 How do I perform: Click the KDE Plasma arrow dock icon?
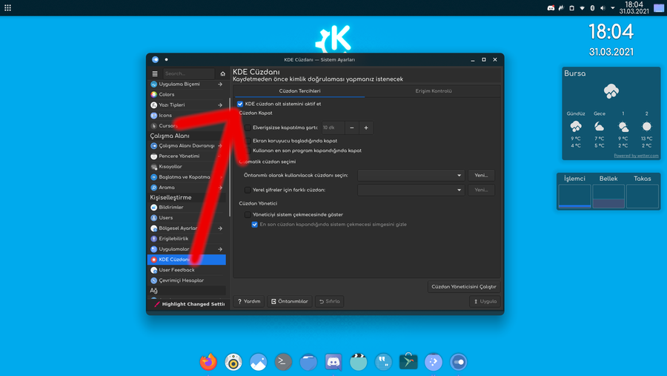pos(434,362)
